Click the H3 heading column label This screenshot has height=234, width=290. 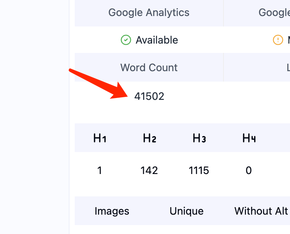click(x=199, y=138)
